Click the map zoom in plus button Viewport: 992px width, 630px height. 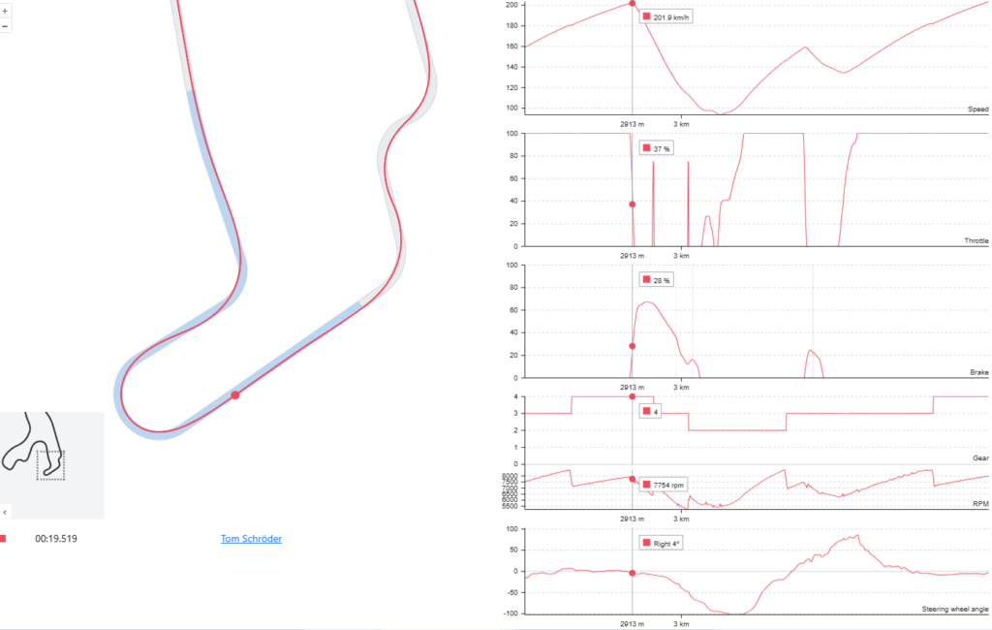[5, 14]
